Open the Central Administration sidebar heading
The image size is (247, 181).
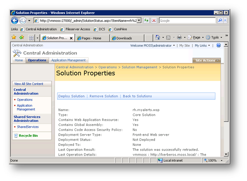click(26, 92)
